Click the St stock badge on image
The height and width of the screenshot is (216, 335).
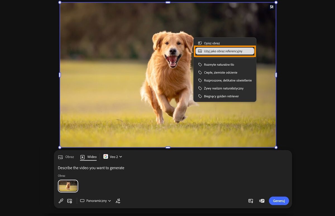click(272, 7)
